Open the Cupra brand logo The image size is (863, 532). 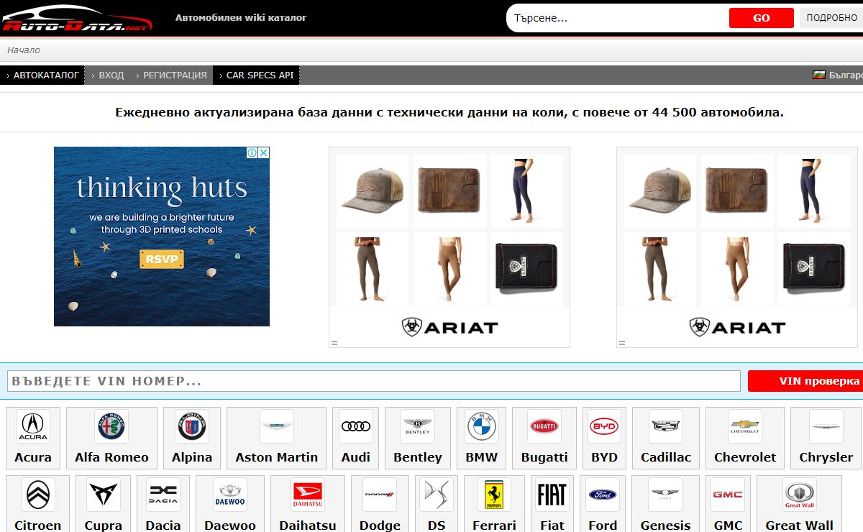[104, 495]
